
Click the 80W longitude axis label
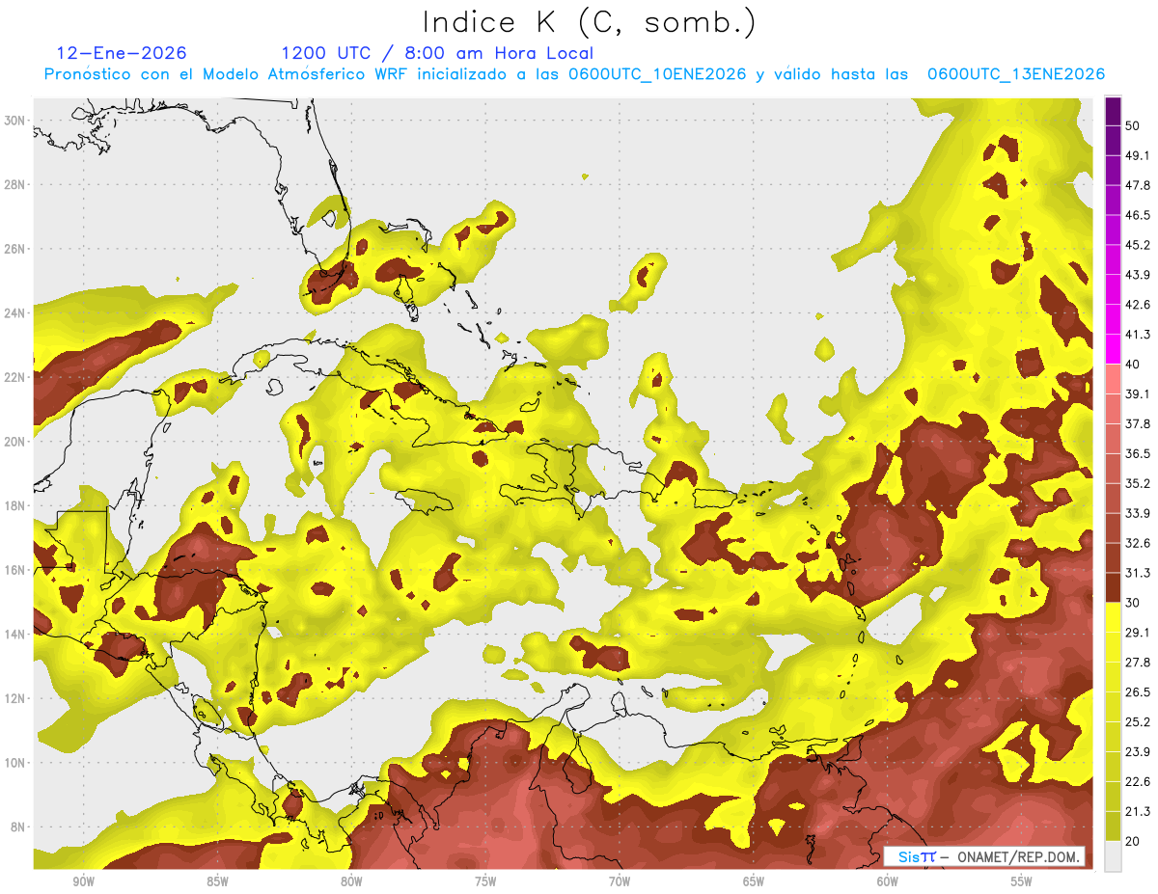click(351, 881)
